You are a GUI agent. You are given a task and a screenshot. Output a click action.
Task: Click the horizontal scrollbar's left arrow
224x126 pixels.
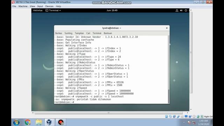pos(33,113)
